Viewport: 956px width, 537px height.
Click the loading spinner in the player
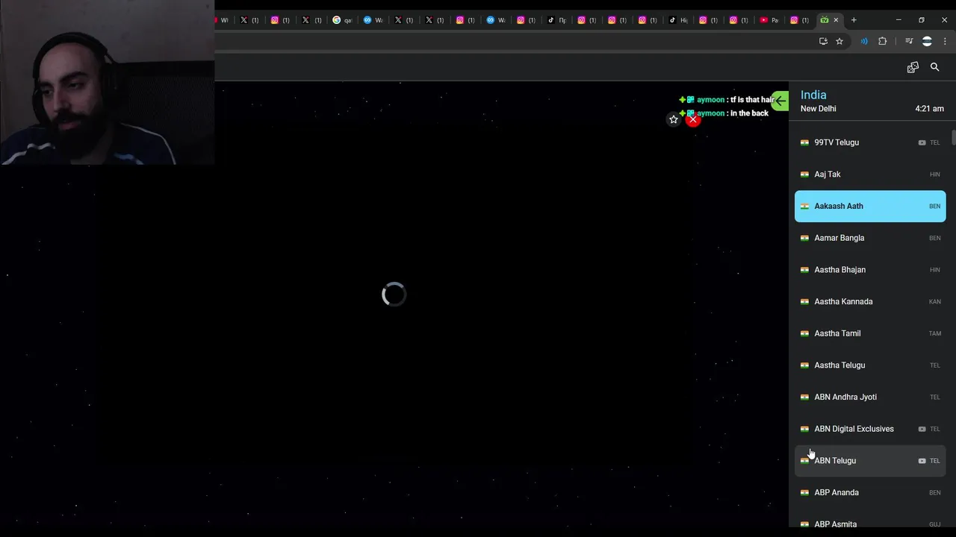pos(394,295)
